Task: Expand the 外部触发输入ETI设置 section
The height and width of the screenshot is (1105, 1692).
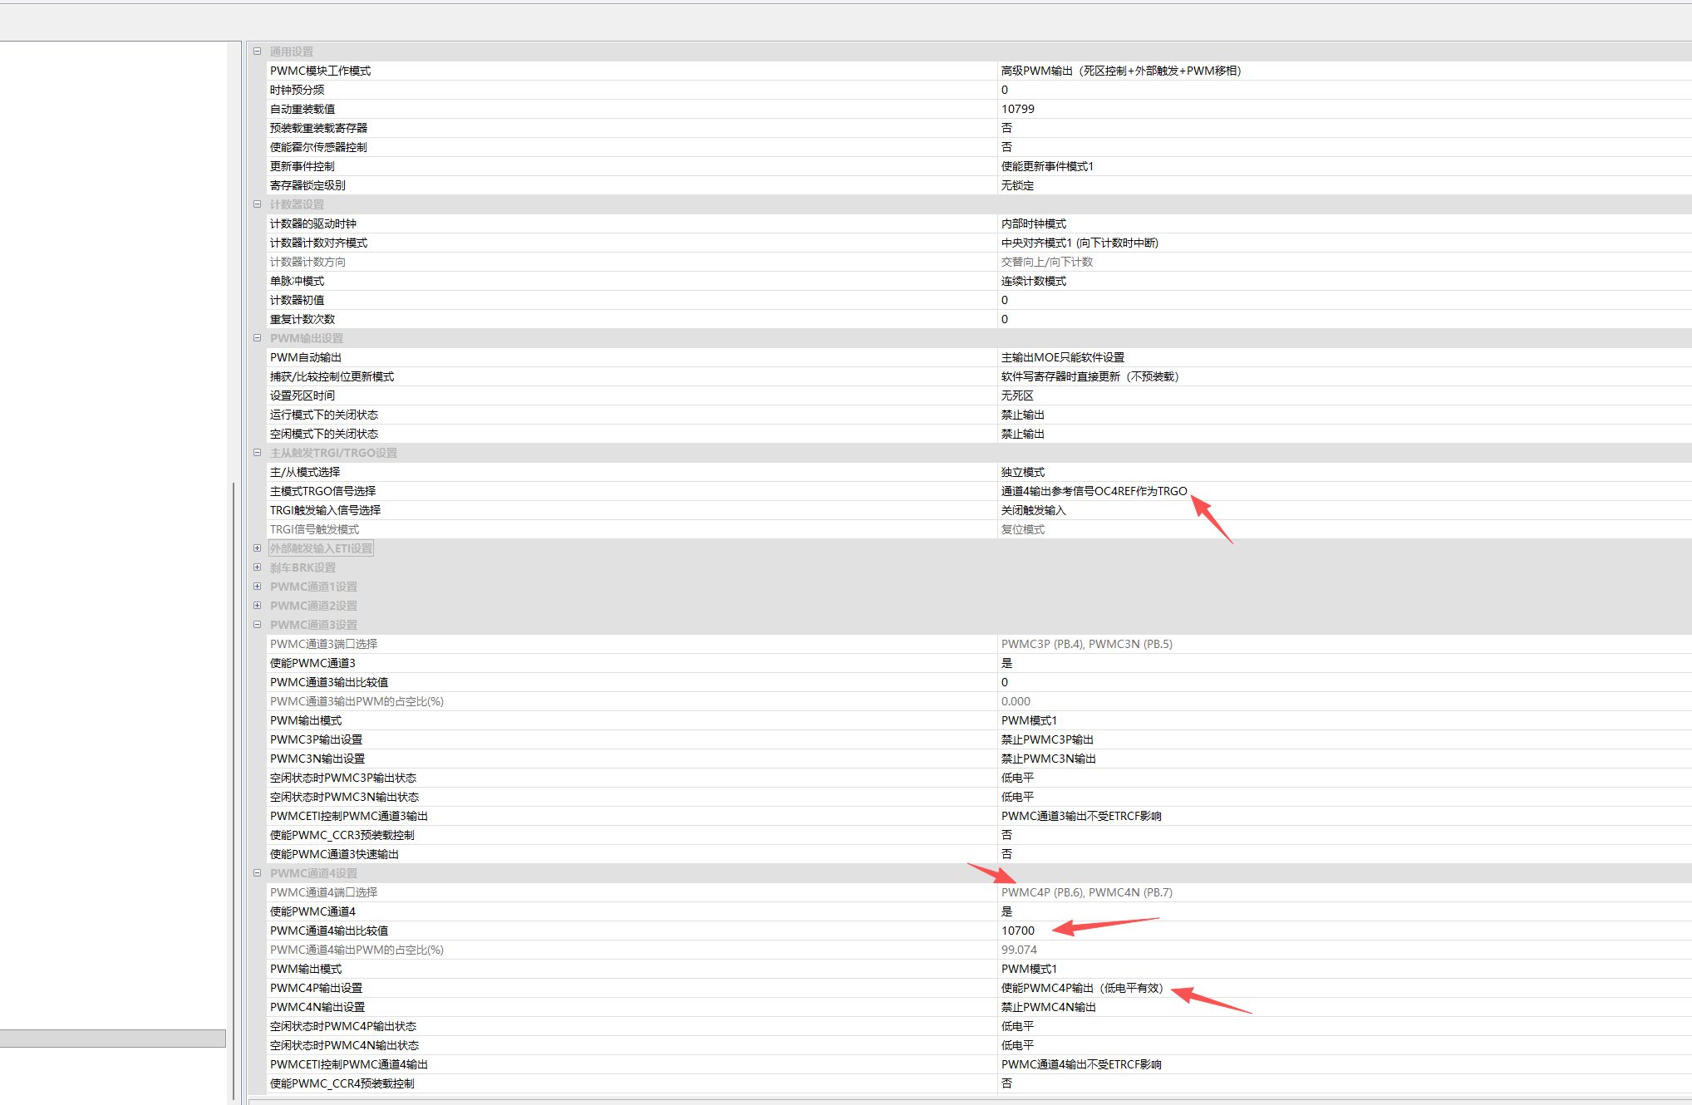Action: [x=258, y=548]
